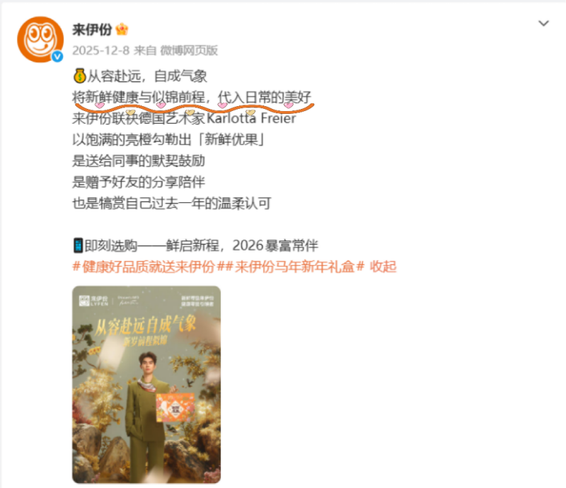Open the 来伊份 username link

tap(92, 29)
